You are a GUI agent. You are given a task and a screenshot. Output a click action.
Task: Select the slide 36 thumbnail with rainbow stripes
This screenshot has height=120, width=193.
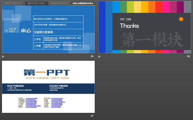click(x=145, y=27)
